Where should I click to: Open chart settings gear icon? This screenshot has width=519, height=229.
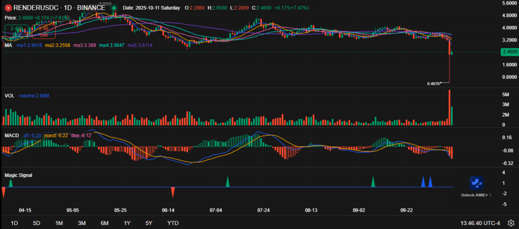coord(511,223)
